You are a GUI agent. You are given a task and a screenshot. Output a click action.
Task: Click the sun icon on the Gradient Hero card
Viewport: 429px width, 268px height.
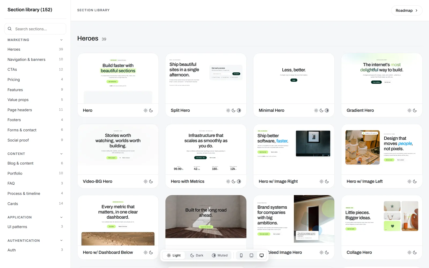[409, 110]
